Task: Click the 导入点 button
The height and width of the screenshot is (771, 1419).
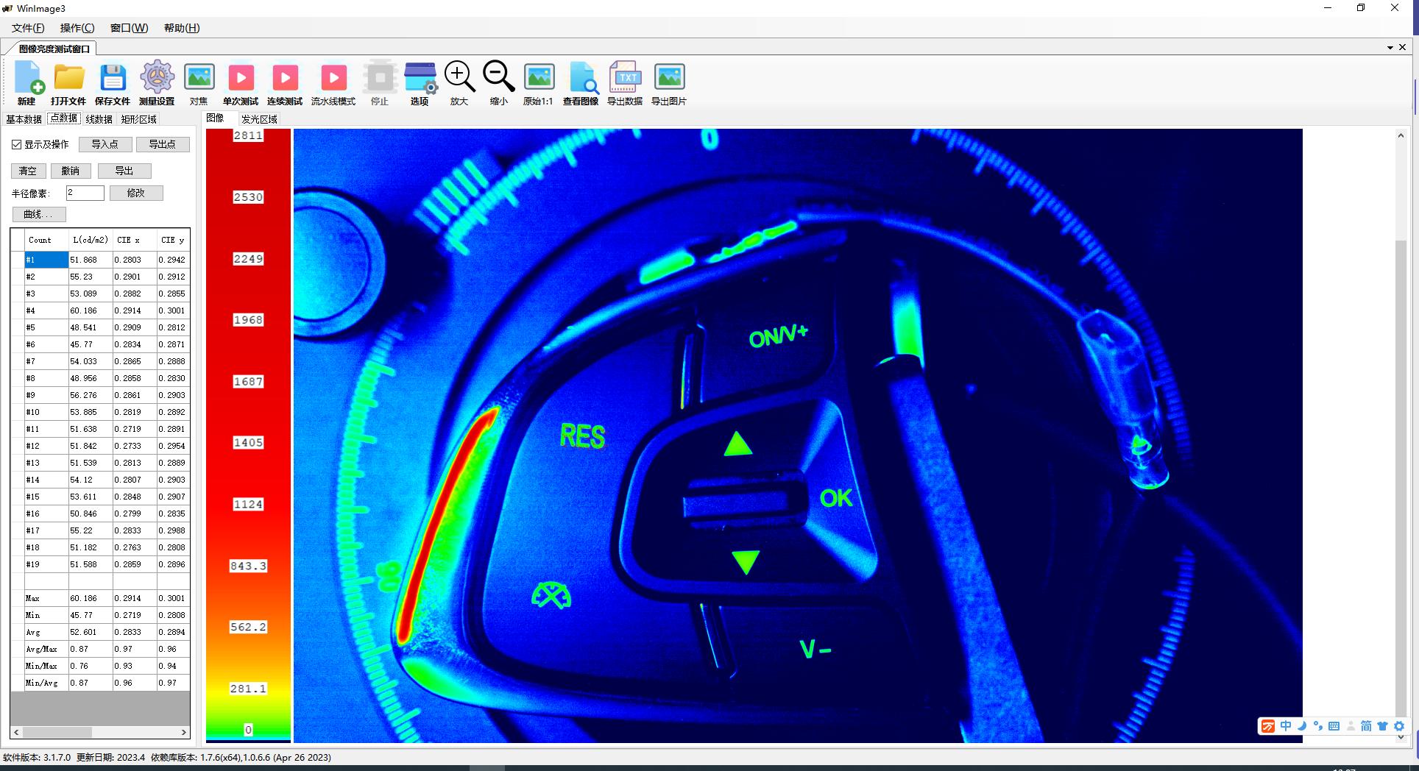Action: pos(105,145)
